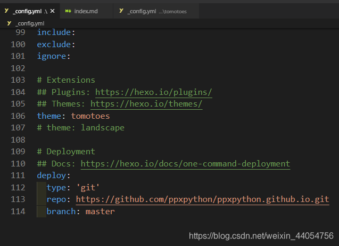Click the 'master' branch value

(x=100, y=212)
